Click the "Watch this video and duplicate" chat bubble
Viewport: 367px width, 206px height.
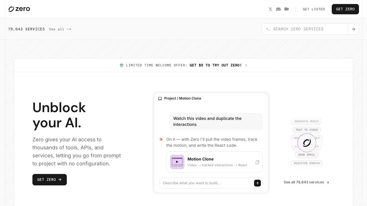(x=216, y=121)
